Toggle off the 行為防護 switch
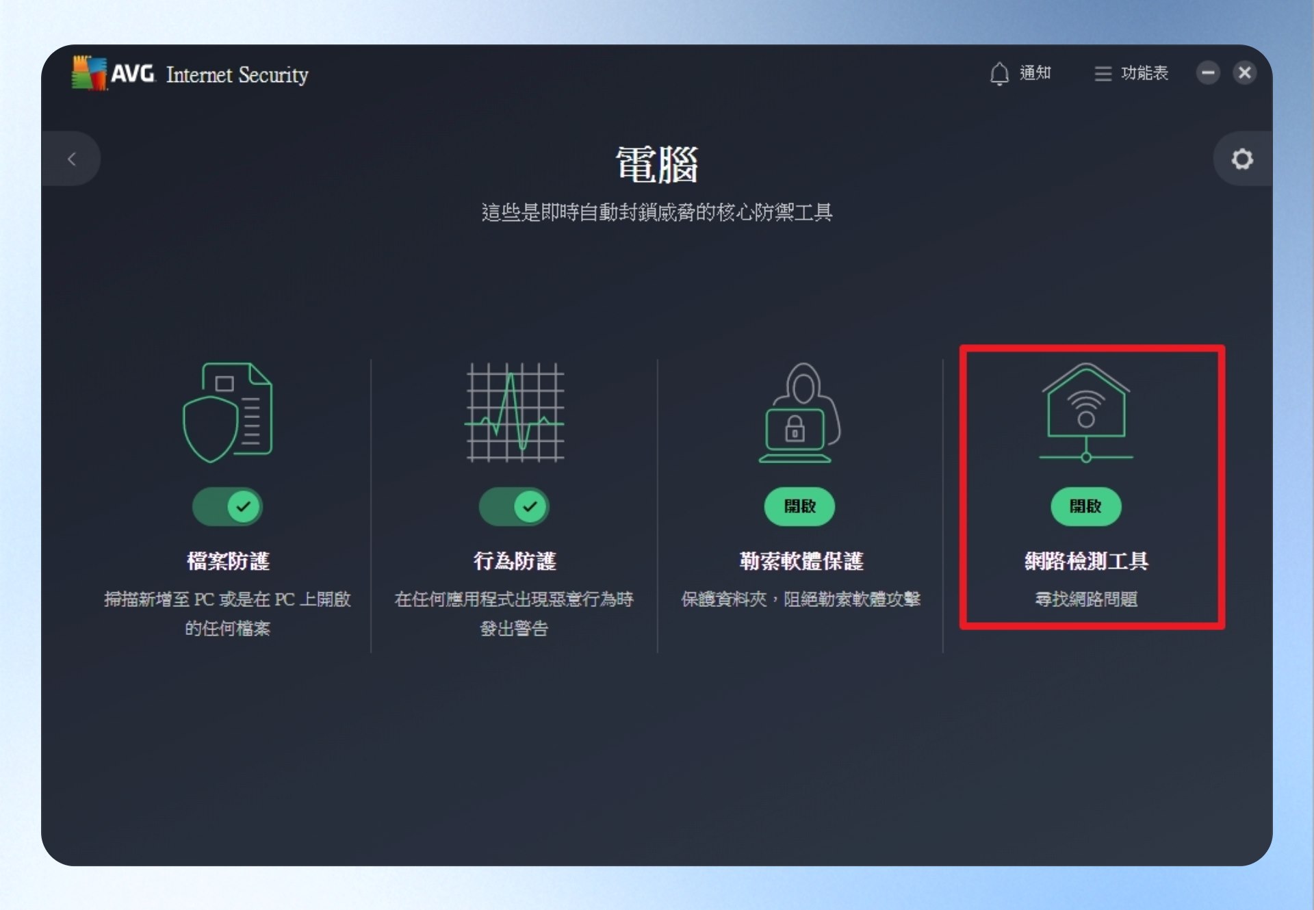Screen dimensions: 1314x910 point(514,507)
